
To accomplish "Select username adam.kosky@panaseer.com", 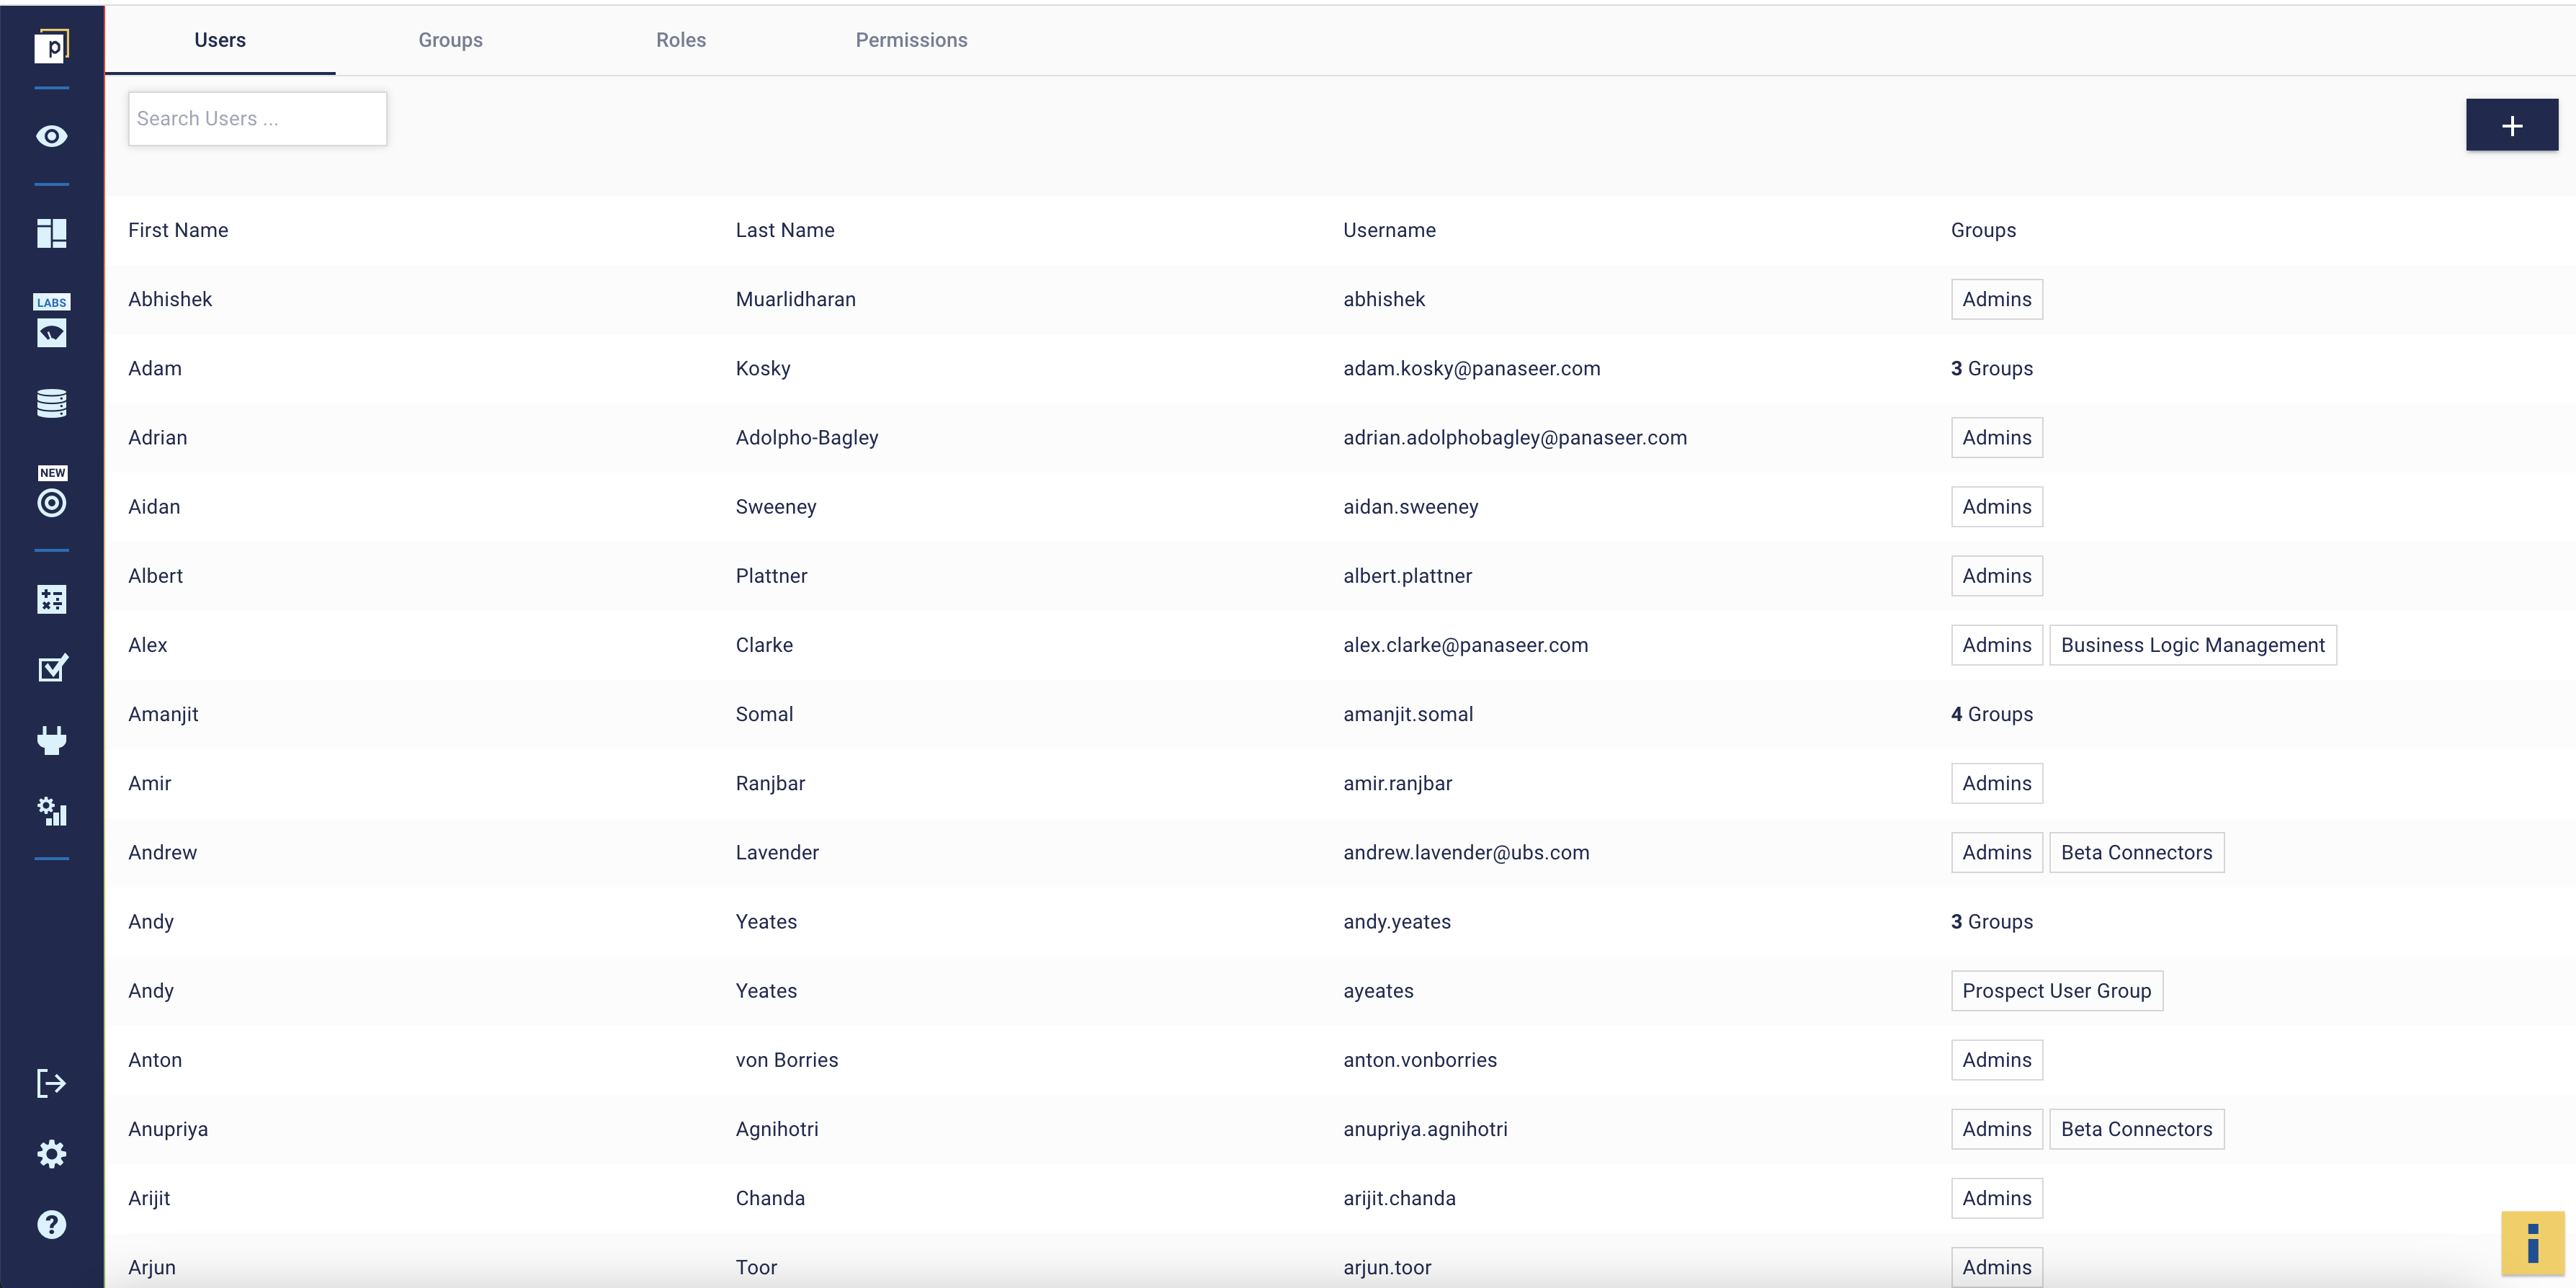I will click(1472, 368).
